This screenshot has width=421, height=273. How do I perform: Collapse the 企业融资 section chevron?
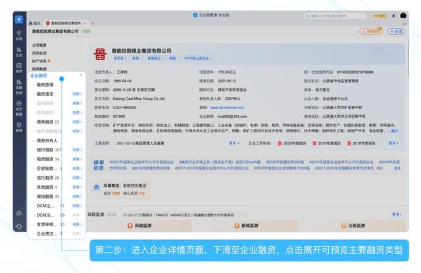81,75
